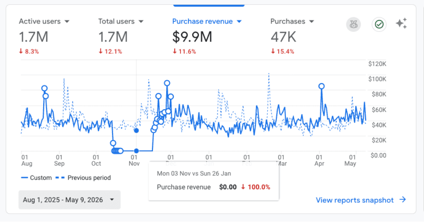Image resolution: width=424 pixels, height=222 pixels.
Task: Follow the View reports snapshot link
Action: pyautogui.click(x=355, y=200)
